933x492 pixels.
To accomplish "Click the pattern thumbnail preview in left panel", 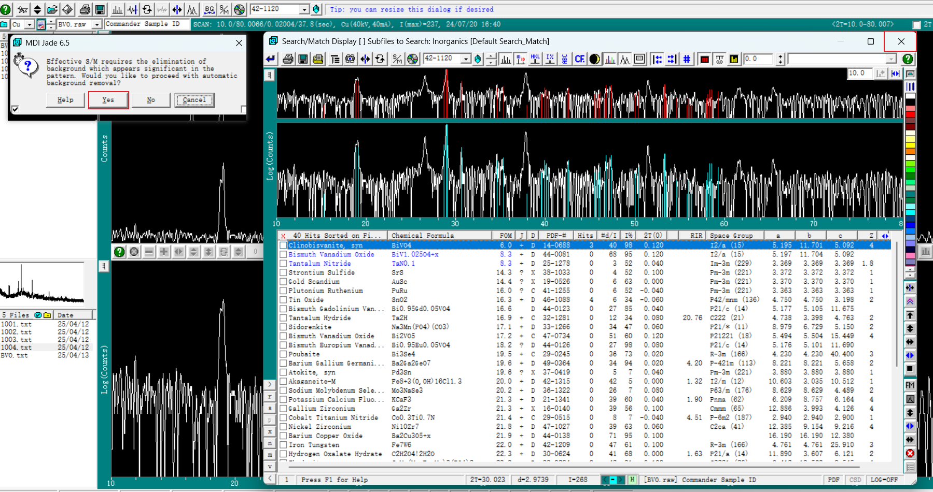I will click(x=42, y=284).
